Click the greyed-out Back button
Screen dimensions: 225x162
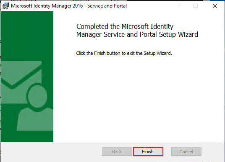coord(117,152)
